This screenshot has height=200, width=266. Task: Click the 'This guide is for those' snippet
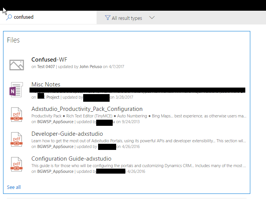(x=139, y=166)
